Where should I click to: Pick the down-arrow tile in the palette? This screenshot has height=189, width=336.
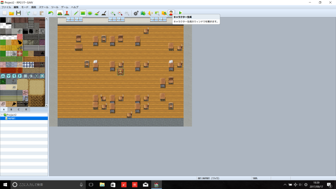coord(9,76)
